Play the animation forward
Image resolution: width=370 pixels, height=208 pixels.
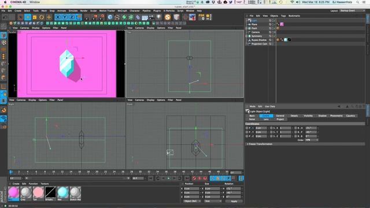point(168,179)
